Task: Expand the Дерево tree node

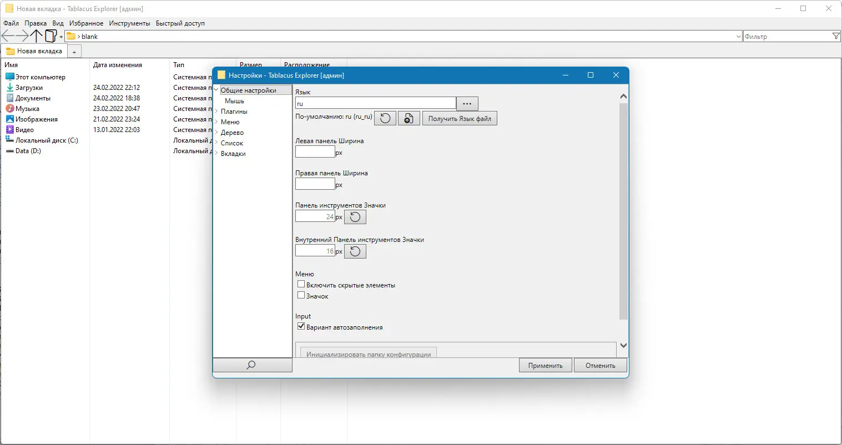Action: click(x=216, y=133)
